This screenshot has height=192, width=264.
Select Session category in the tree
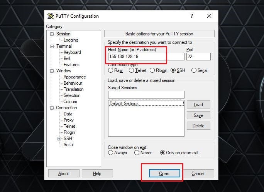[63, 34]
